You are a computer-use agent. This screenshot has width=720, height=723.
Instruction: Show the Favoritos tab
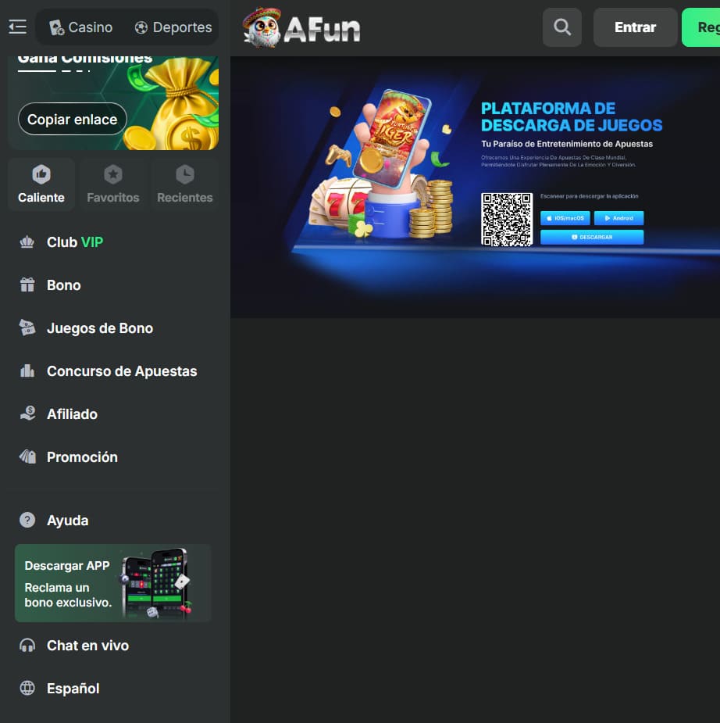[113, 184]
